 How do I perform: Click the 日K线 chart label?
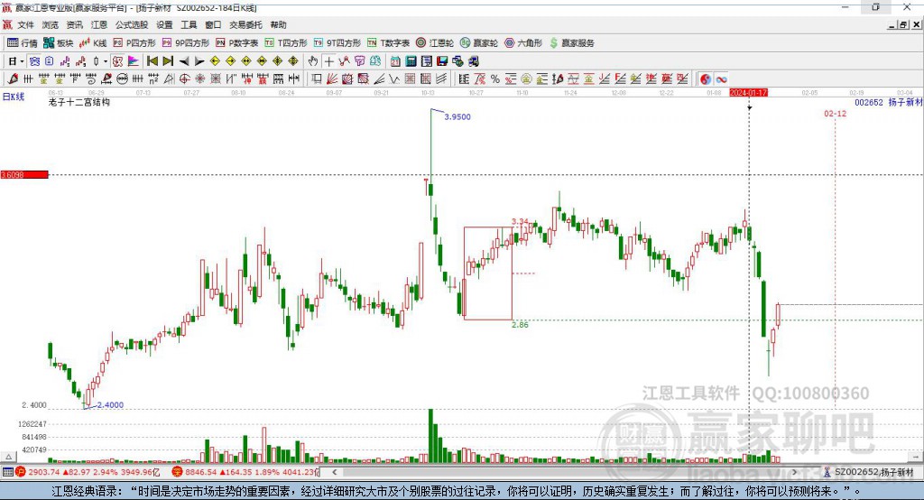(14, 97)
